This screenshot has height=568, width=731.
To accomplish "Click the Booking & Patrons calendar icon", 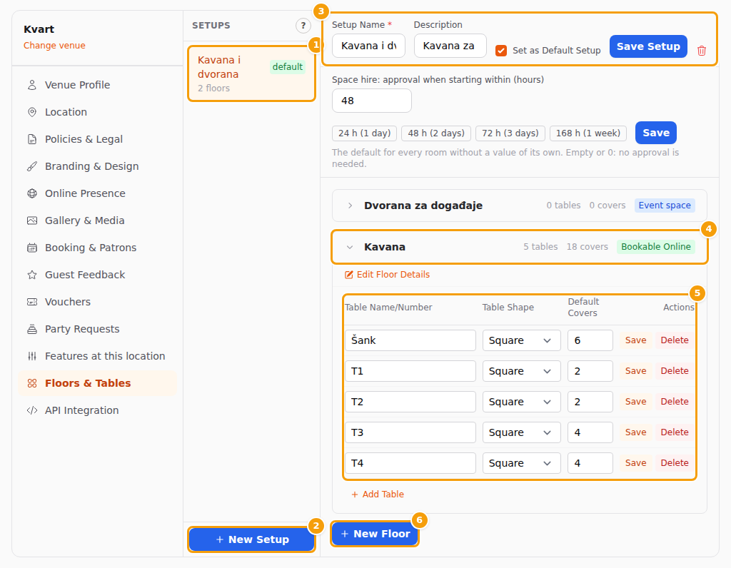I will [x=31, y=248].
